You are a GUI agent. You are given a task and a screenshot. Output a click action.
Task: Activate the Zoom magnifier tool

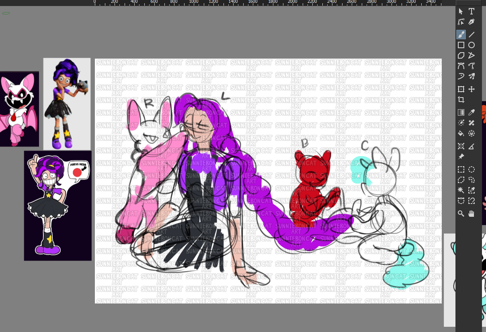(x=461, y=214)
